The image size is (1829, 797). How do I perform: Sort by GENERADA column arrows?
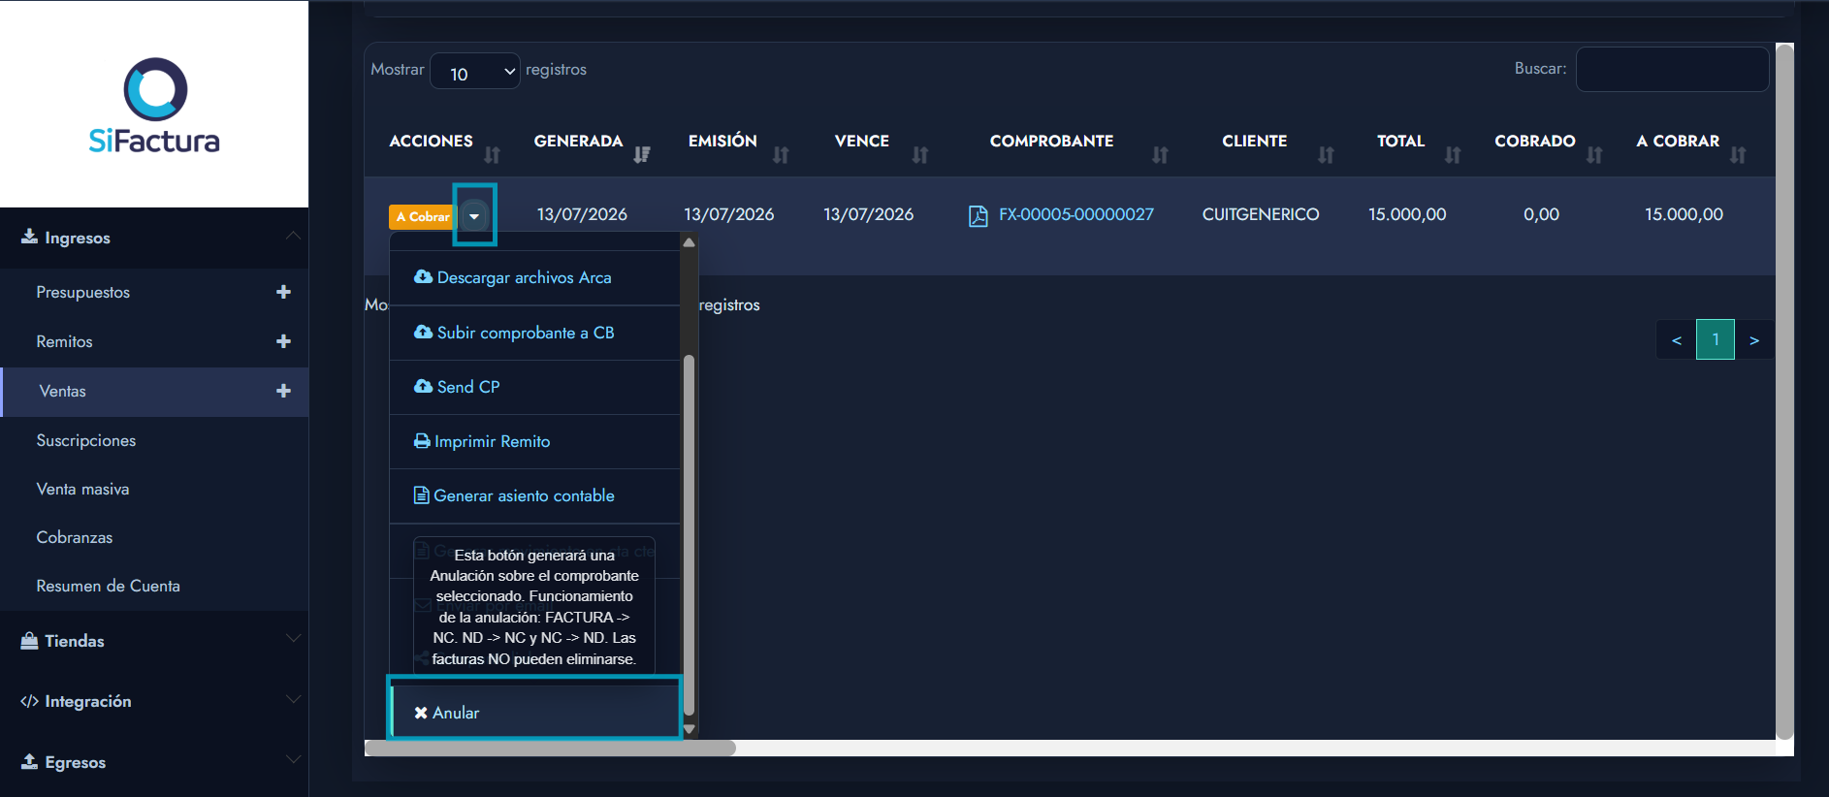tap(641, 155)
